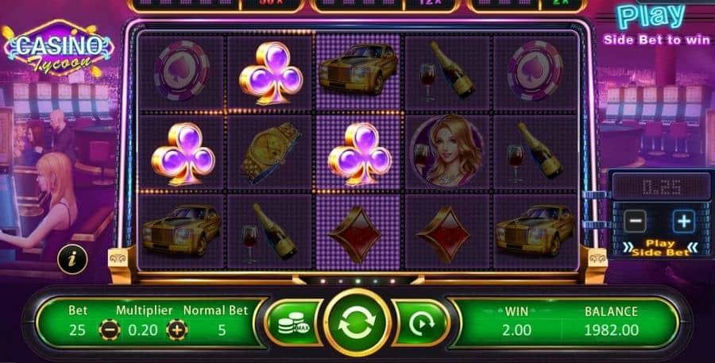
Task: Click the gold car on the highlighted reel
Action: [358, 69]
